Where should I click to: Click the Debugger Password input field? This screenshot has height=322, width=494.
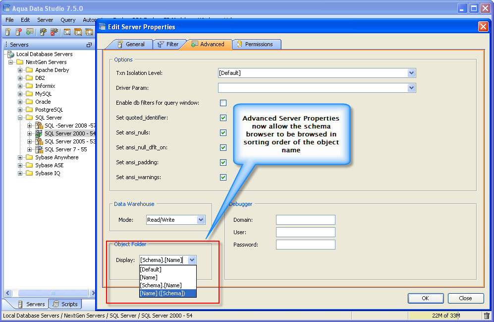pos(306,245)
